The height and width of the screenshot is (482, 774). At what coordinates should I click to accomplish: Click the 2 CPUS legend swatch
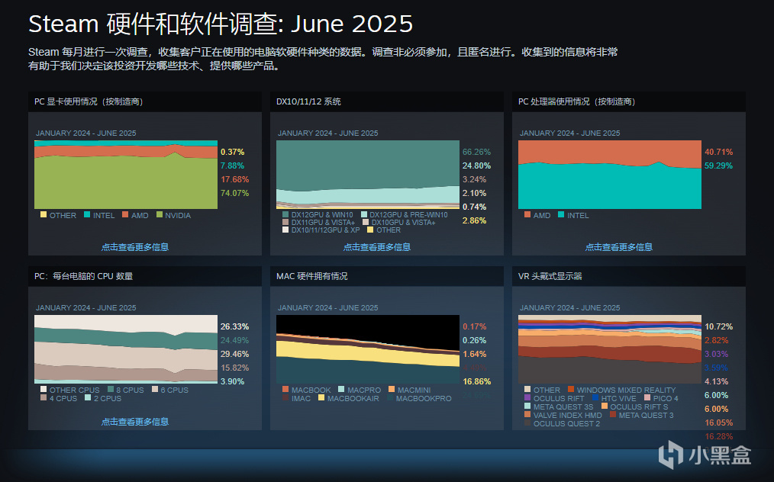click(88, 397)
